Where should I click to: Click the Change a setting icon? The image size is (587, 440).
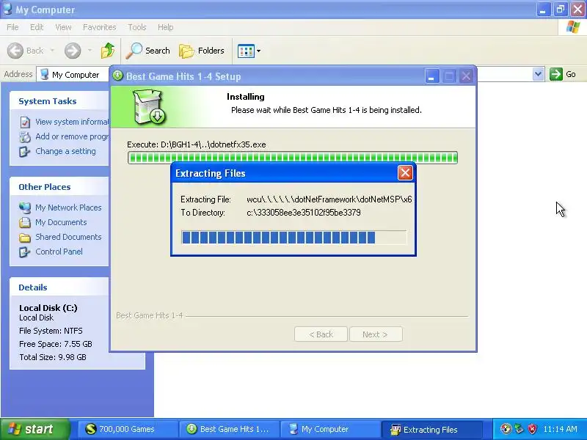(x=25, y=152)
